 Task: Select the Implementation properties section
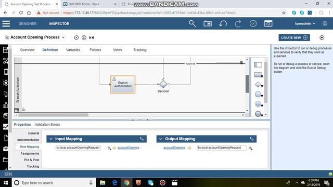tap(28, 140)
